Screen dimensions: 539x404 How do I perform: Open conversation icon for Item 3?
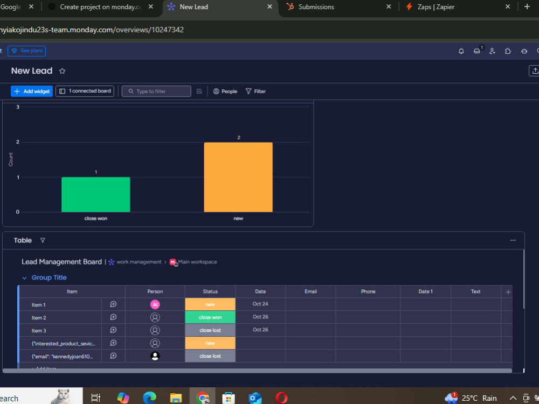tap(113, 330)
